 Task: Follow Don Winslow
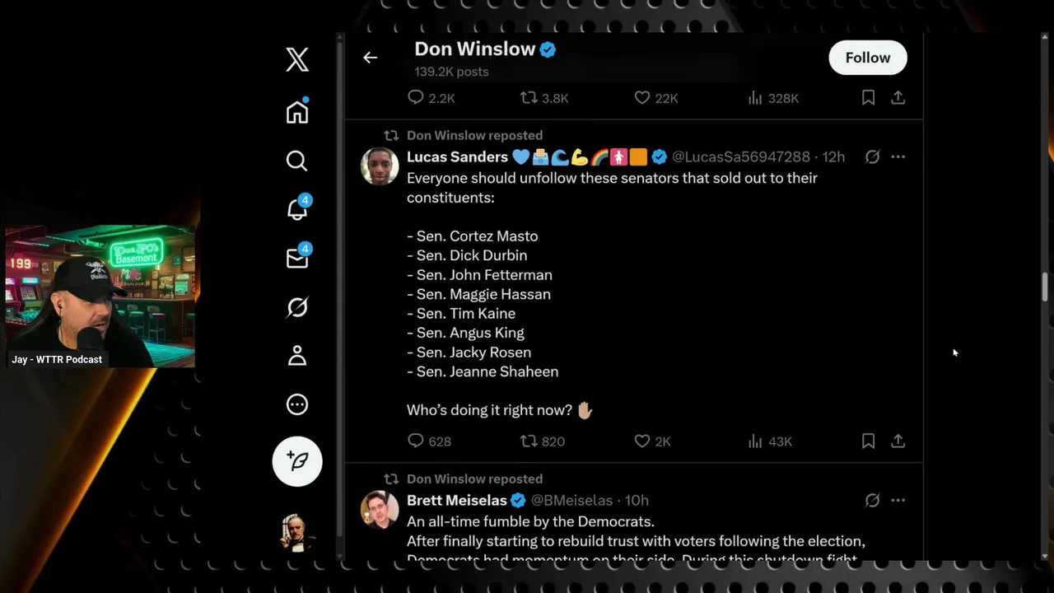click(867, 58)
